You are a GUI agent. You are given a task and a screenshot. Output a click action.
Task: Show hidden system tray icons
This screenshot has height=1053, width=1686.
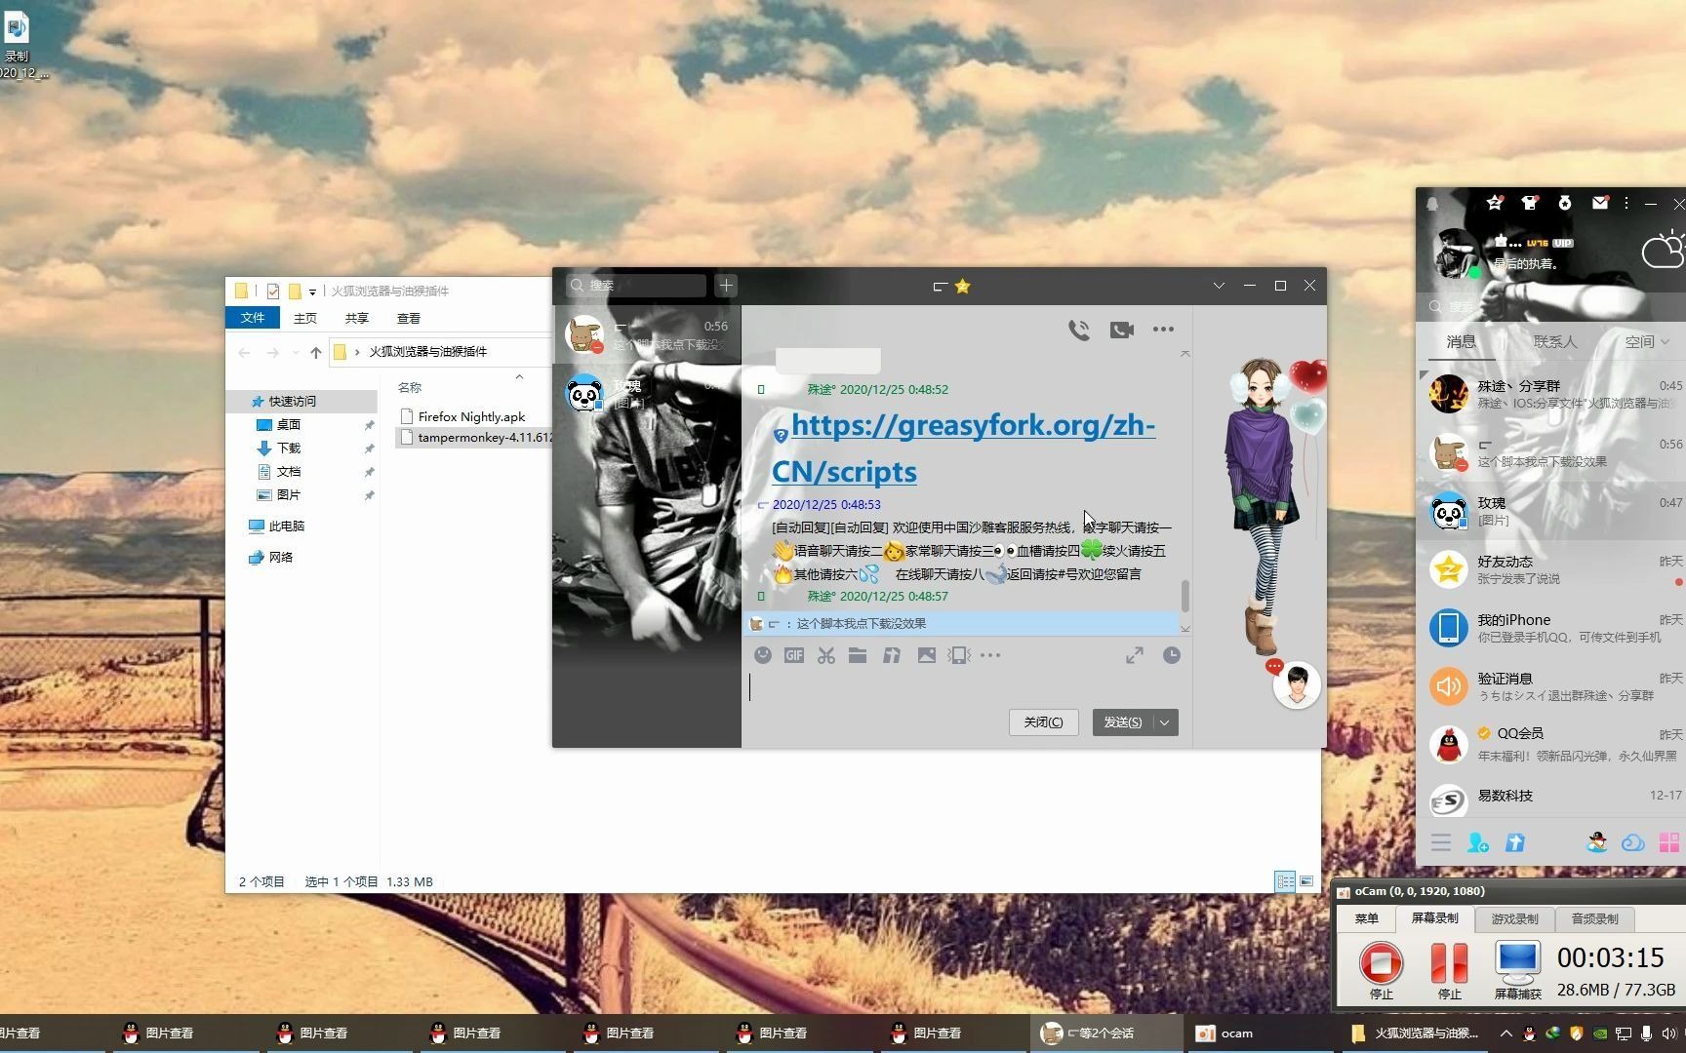click(1505, 1033)
